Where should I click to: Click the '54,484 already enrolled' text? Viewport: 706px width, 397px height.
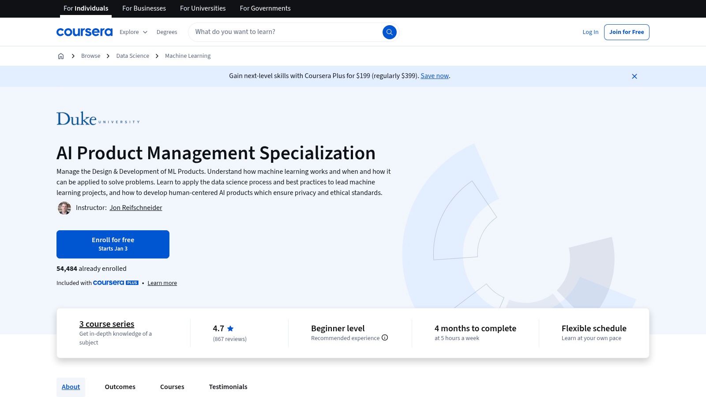(x=91, y=269)
